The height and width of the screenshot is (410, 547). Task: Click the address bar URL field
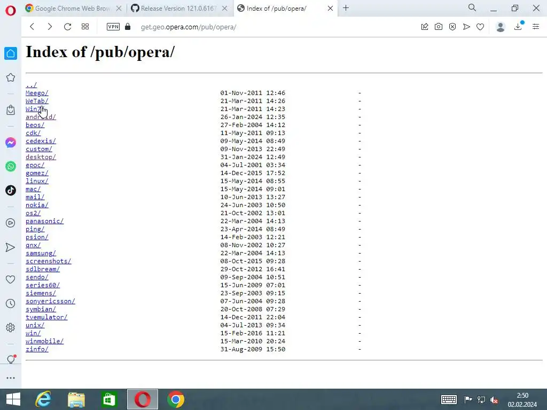189,27
